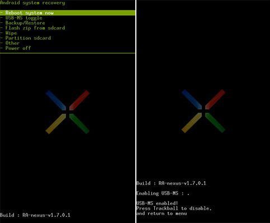This screenshot has width=270, height=223.
Task: Choose 'Partition sdcard' option
Action: 26,38
